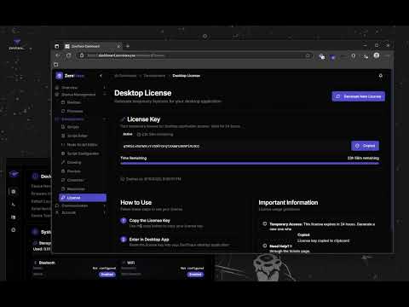Click the Development breadcrumb

click(x=154, y=76)
